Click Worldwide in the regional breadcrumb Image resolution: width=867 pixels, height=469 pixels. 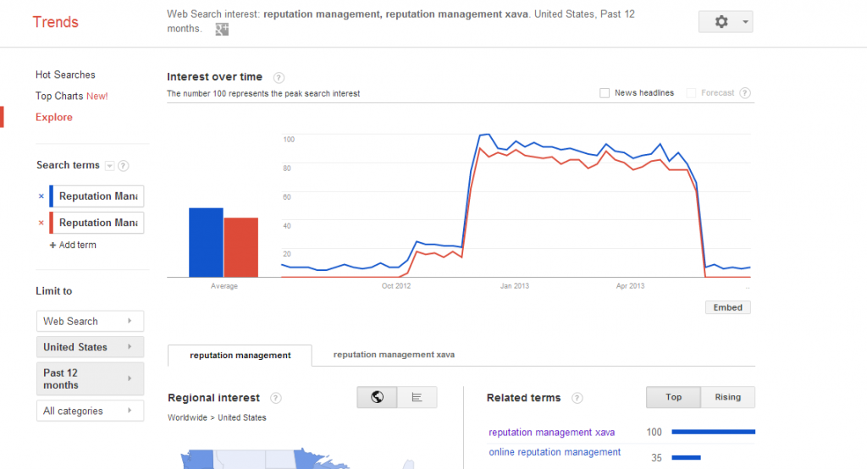[x=187, y=417]
